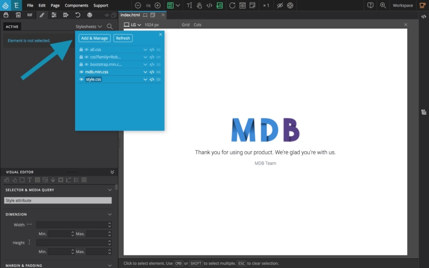The image size is (429, 268).
Task: Select the Style brush panel icon
Action: click(x=42, y=15)
